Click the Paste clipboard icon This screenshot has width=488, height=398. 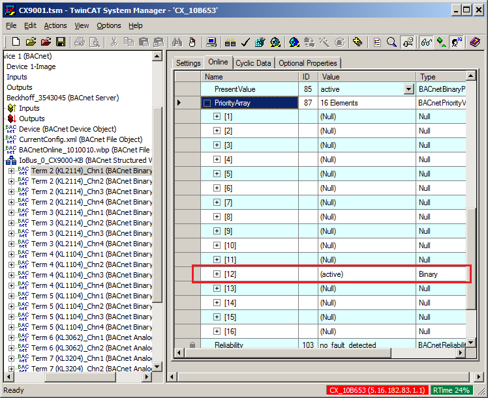144,42
